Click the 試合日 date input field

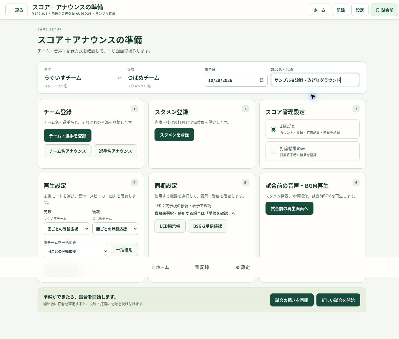pos(236,80)
